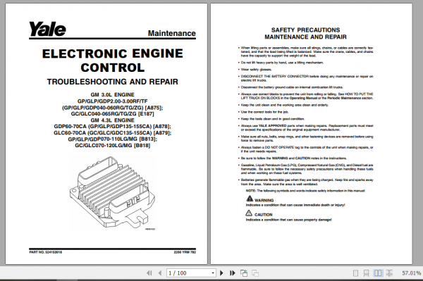Go to the first page button

pyautogui.click(x=149, y=273)
